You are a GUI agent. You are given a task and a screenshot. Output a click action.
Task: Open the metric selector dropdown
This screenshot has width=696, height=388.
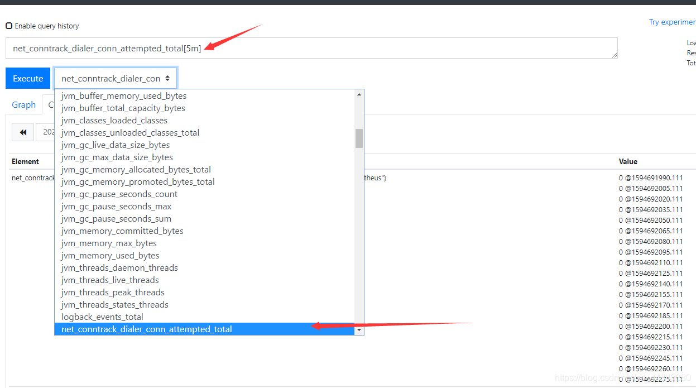(x=116, y=78)
